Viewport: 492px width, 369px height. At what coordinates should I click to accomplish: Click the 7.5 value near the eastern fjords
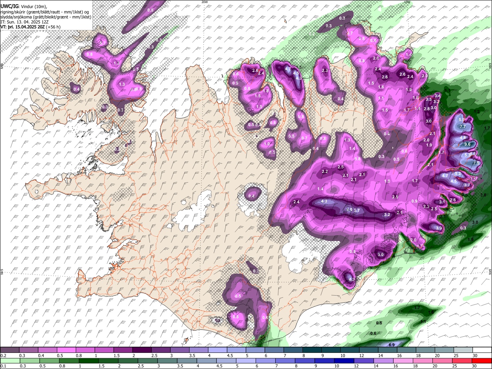click(x=476, y=163)
